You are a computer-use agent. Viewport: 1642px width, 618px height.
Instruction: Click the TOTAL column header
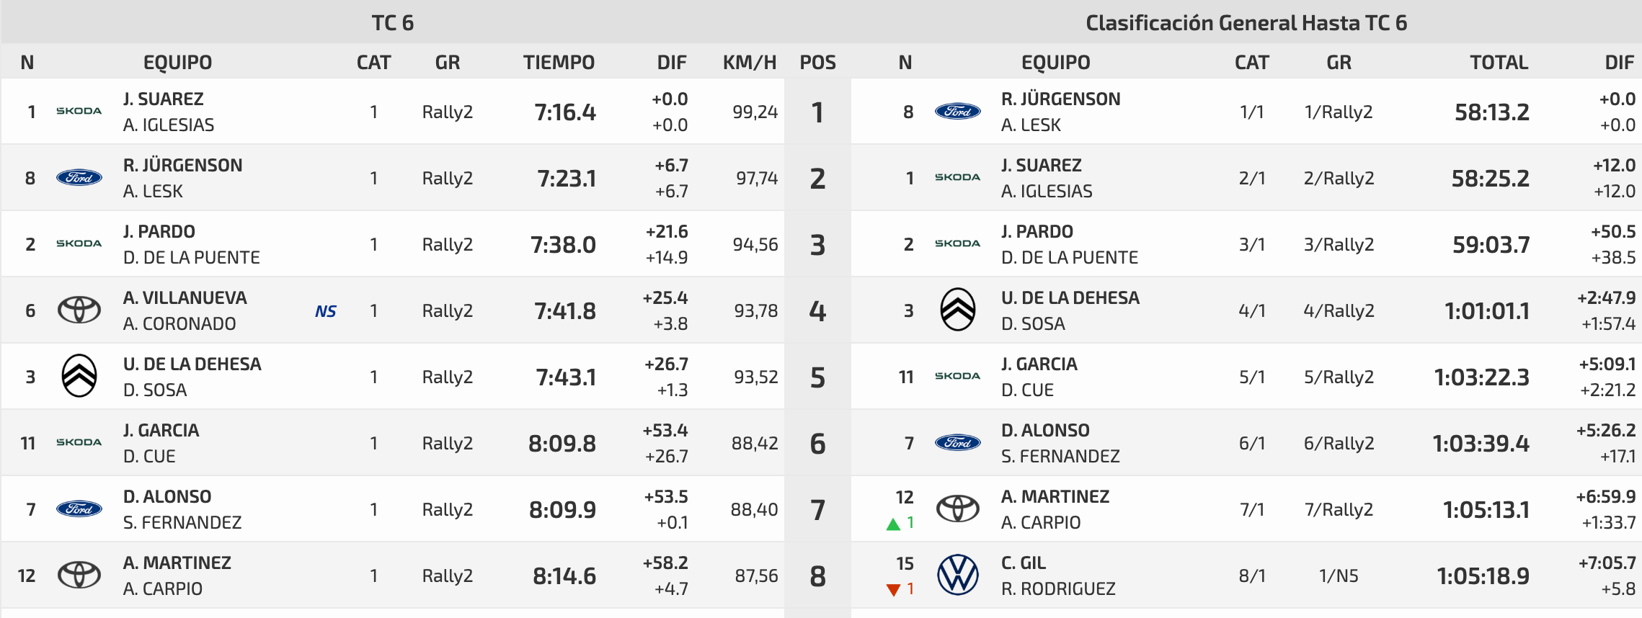pos(1499,63)
